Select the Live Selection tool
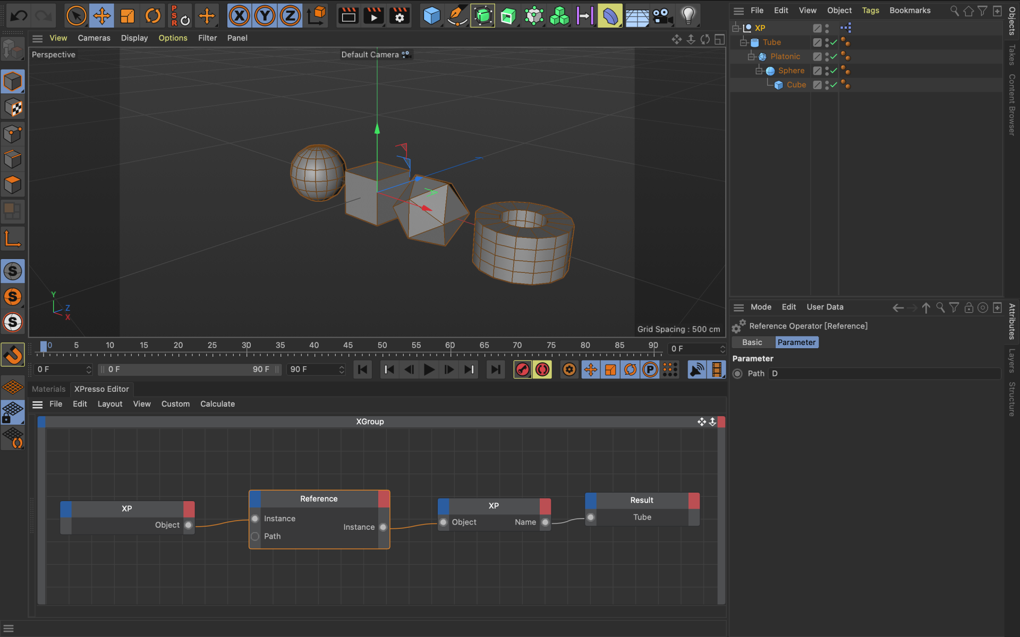1020x637 pixels. tap(76, 16)
